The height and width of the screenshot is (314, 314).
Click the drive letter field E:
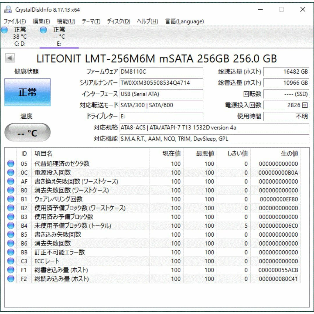[x=161, y=116]
